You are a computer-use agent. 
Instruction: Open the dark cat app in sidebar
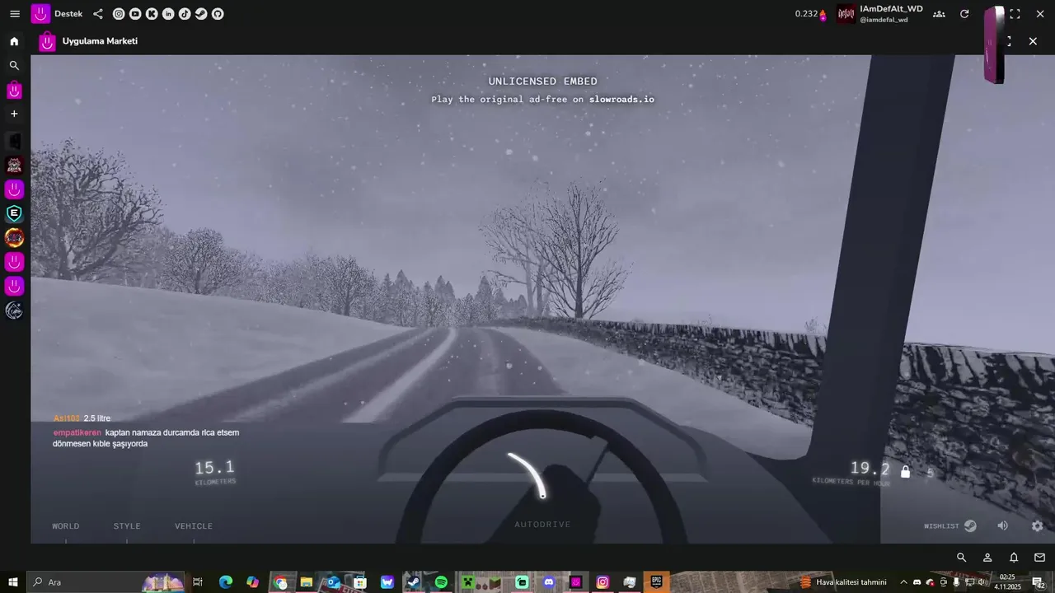pyautogui.click(x=14, y=142)
